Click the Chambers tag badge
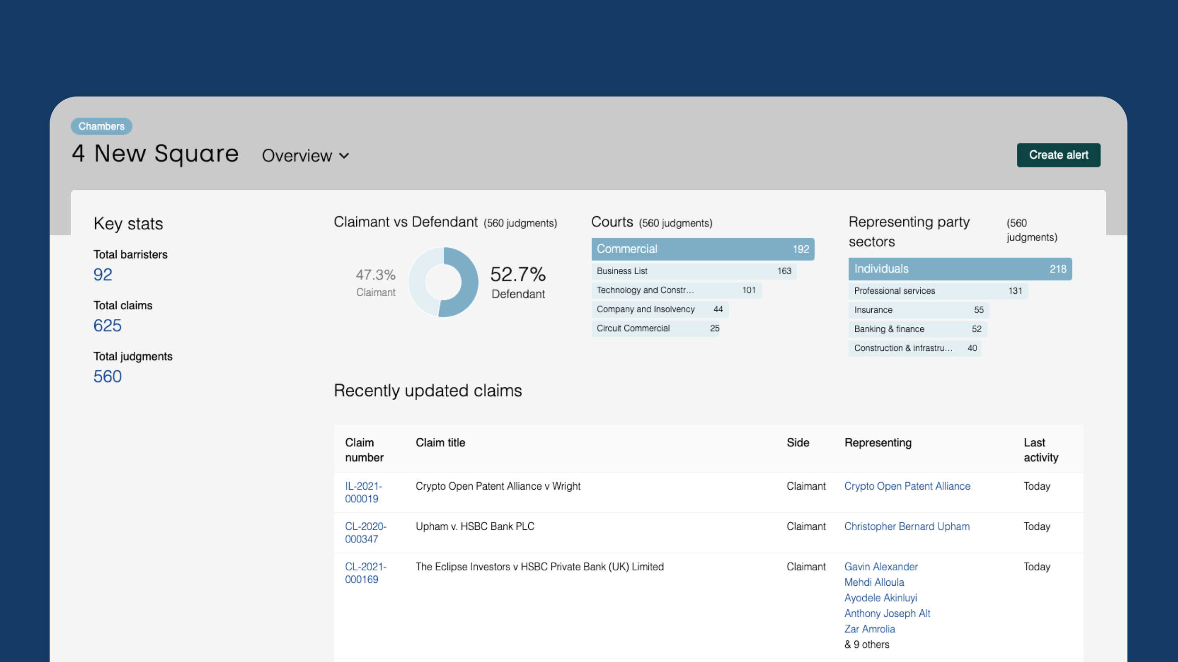The width and height of the screenshot is (1178, 662). (x=101, y=126)
